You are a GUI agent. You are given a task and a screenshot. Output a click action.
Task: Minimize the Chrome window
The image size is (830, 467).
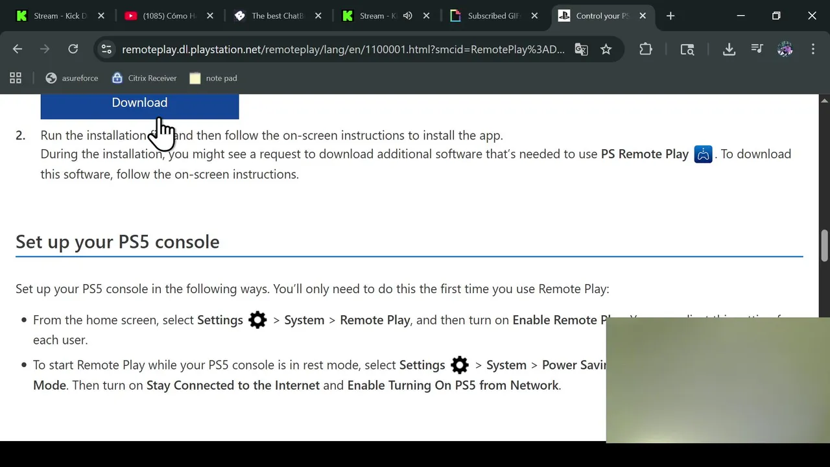click(741, 16)
